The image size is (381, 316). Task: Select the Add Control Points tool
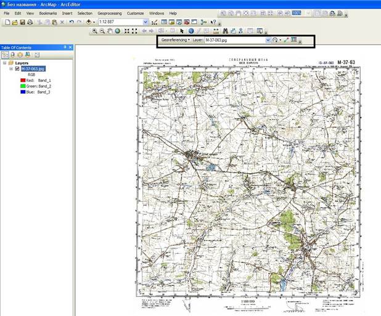[x=286, y=40]
